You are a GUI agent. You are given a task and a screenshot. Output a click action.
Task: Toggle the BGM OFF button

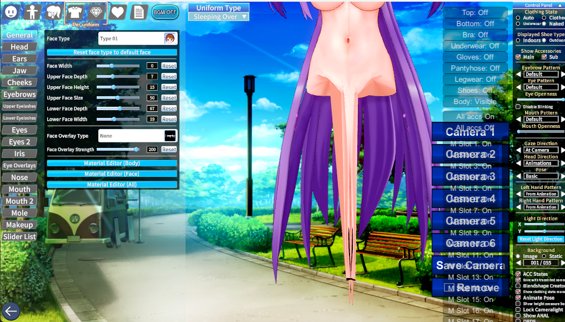coord(164,12)
